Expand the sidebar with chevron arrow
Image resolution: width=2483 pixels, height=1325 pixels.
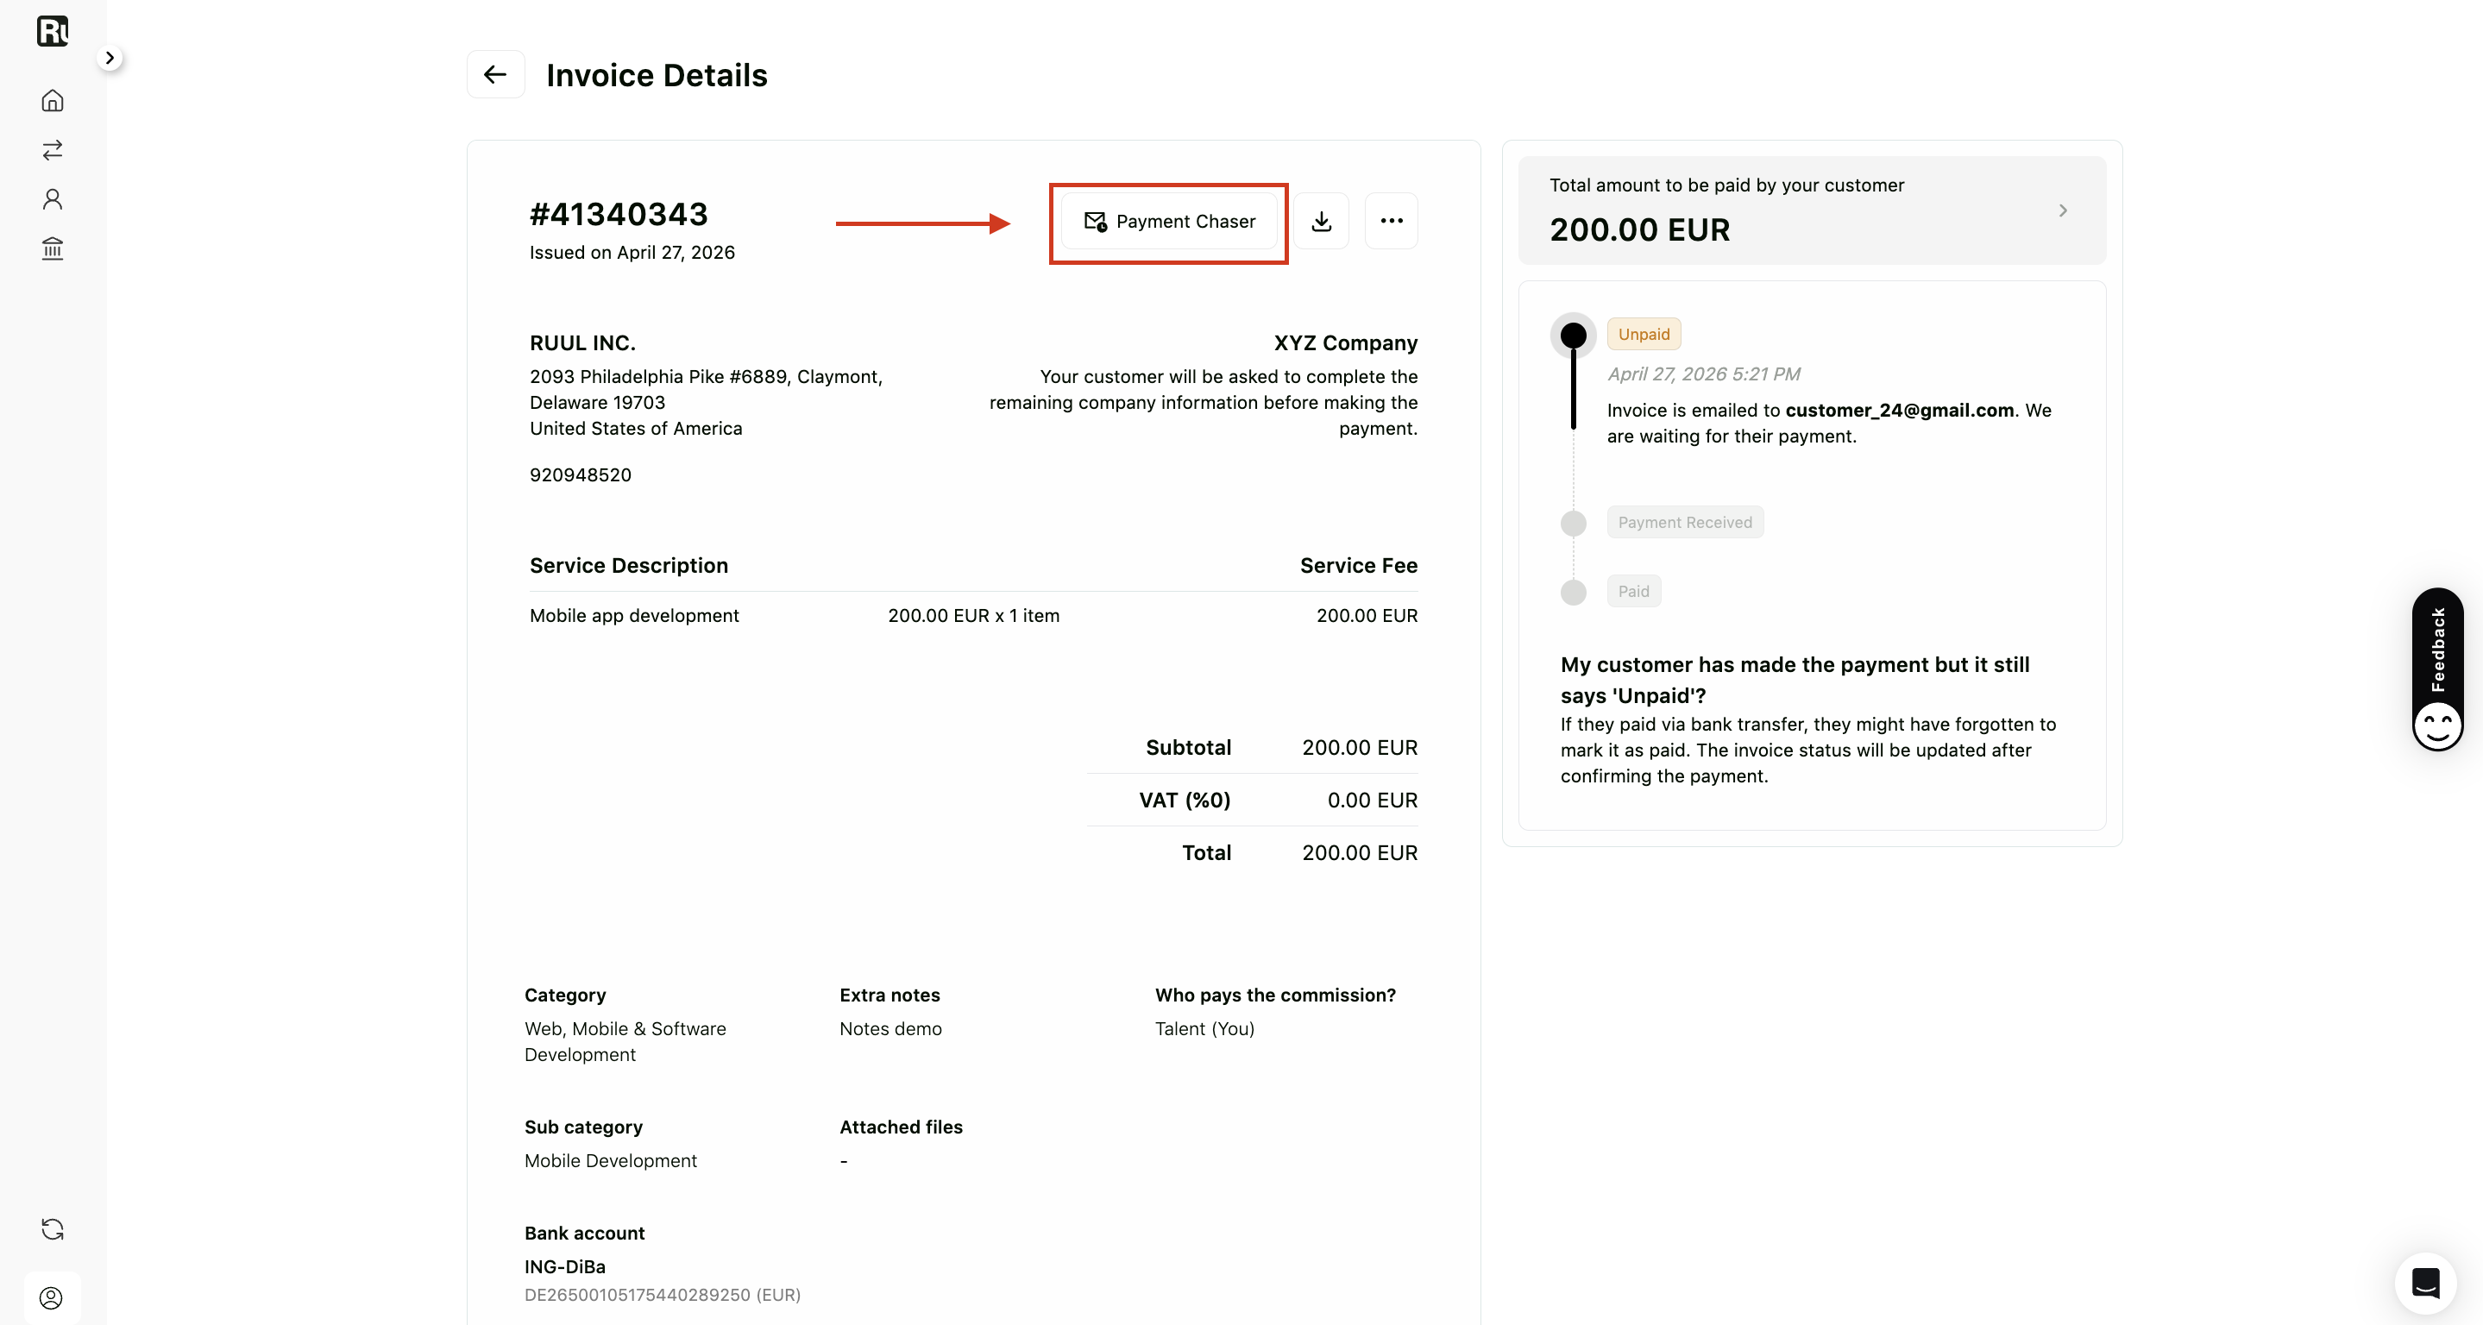pos(110,58)
